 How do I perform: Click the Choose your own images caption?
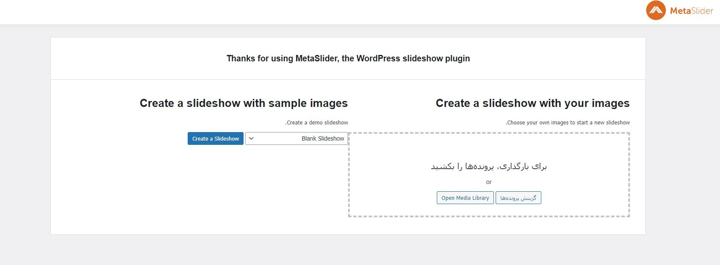[567, 122]
